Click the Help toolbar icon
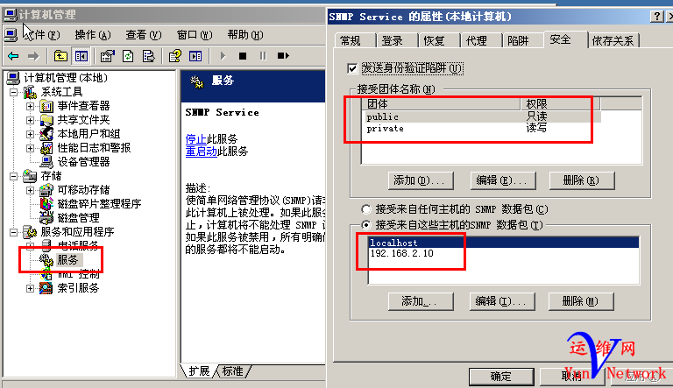Viewport: 673px width, 388px height. [x=174, y=56]
